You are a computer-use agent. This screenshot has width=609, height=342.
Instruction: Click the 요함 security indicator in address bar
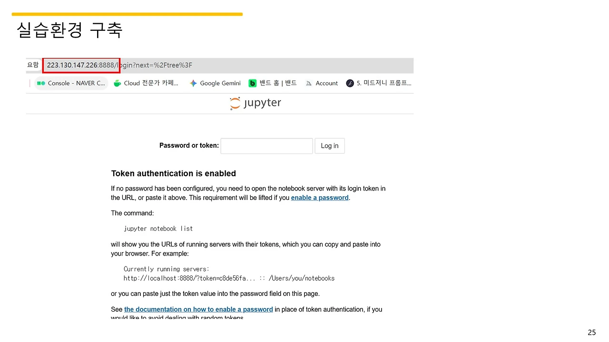point(33,65)
